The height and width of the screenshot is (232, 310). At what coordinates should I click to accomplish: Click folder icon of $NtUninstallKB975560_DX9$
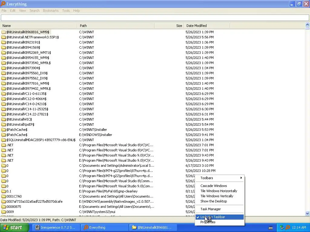click(4, 73)
